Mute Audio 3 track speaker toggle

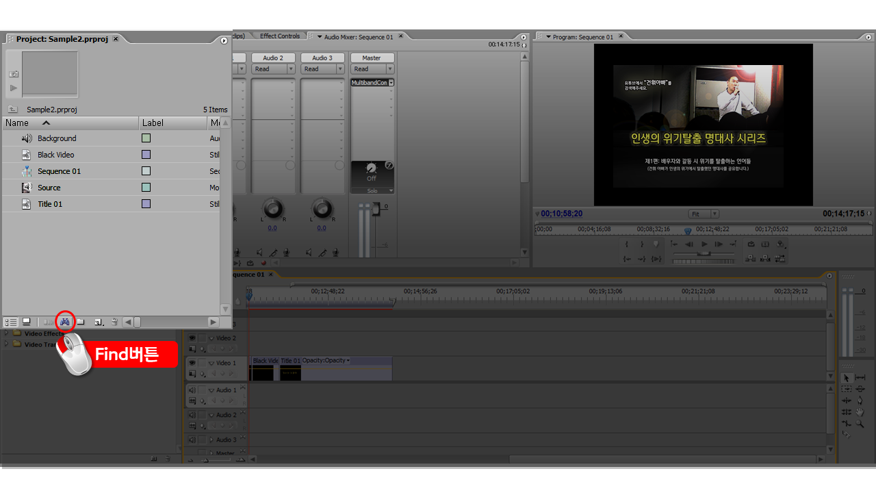192,440
